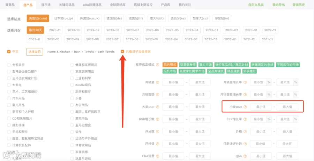314x161 pixels.
Task: Select the 新手推荐 mode tag
Action: point(249,71)
